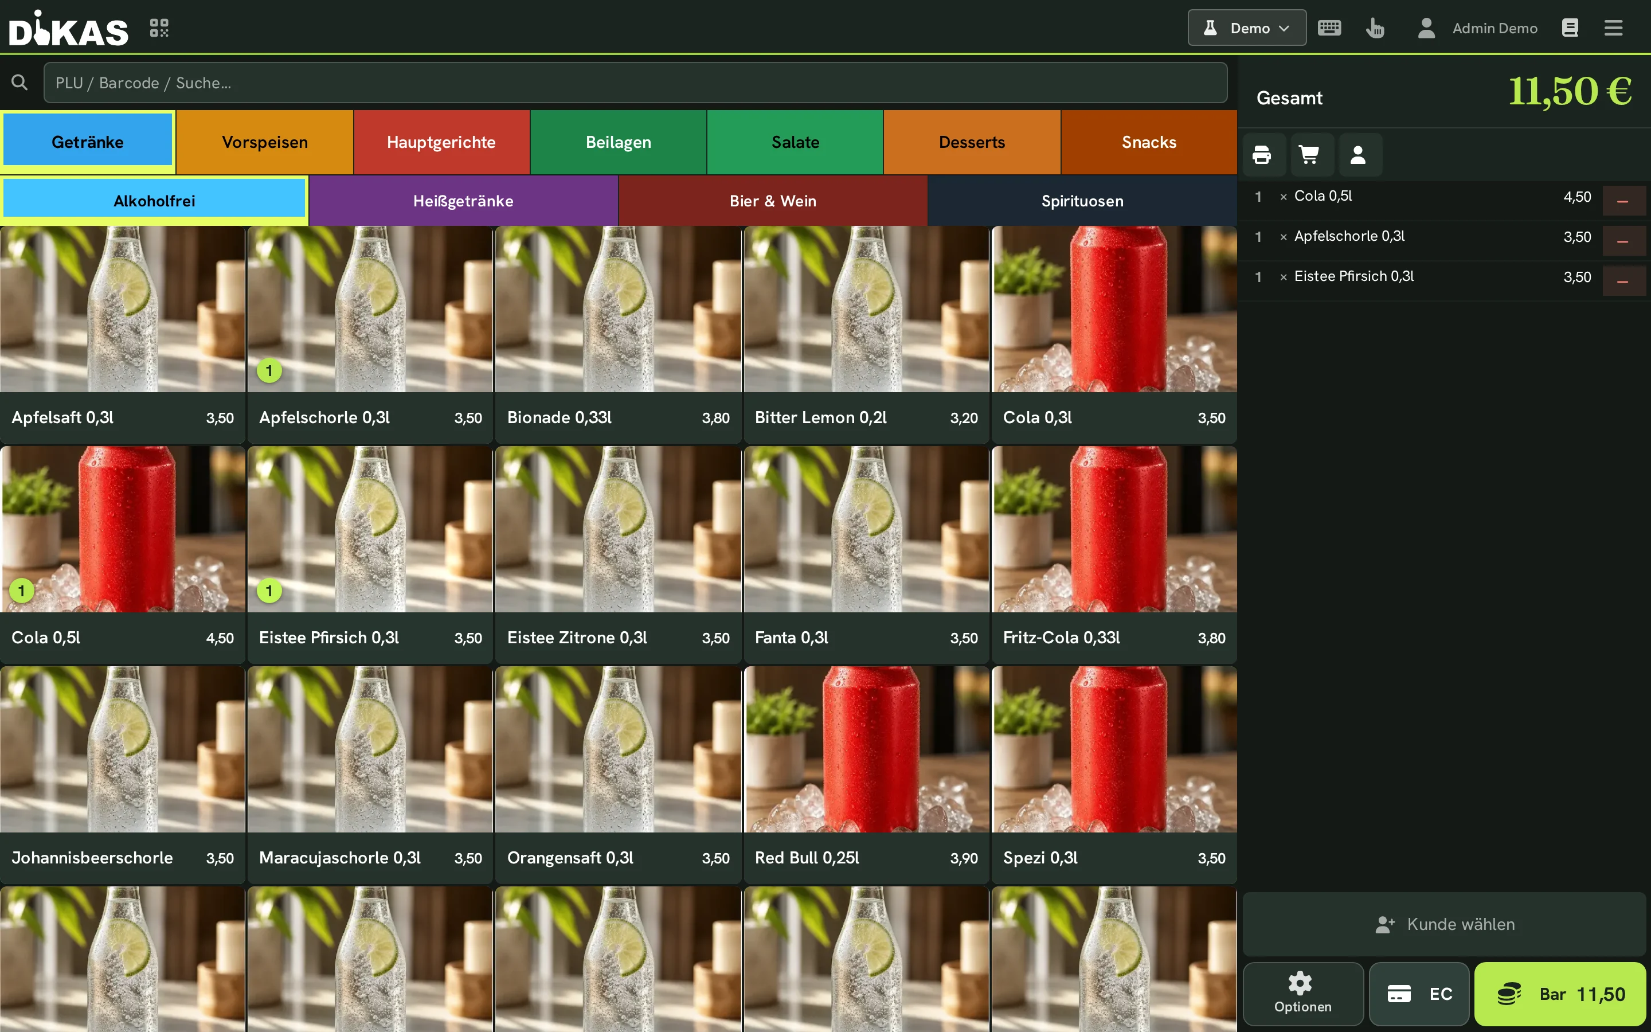Click the Admin Demo user name
Screen dimensions: 1651x1032
point(1494,28)
